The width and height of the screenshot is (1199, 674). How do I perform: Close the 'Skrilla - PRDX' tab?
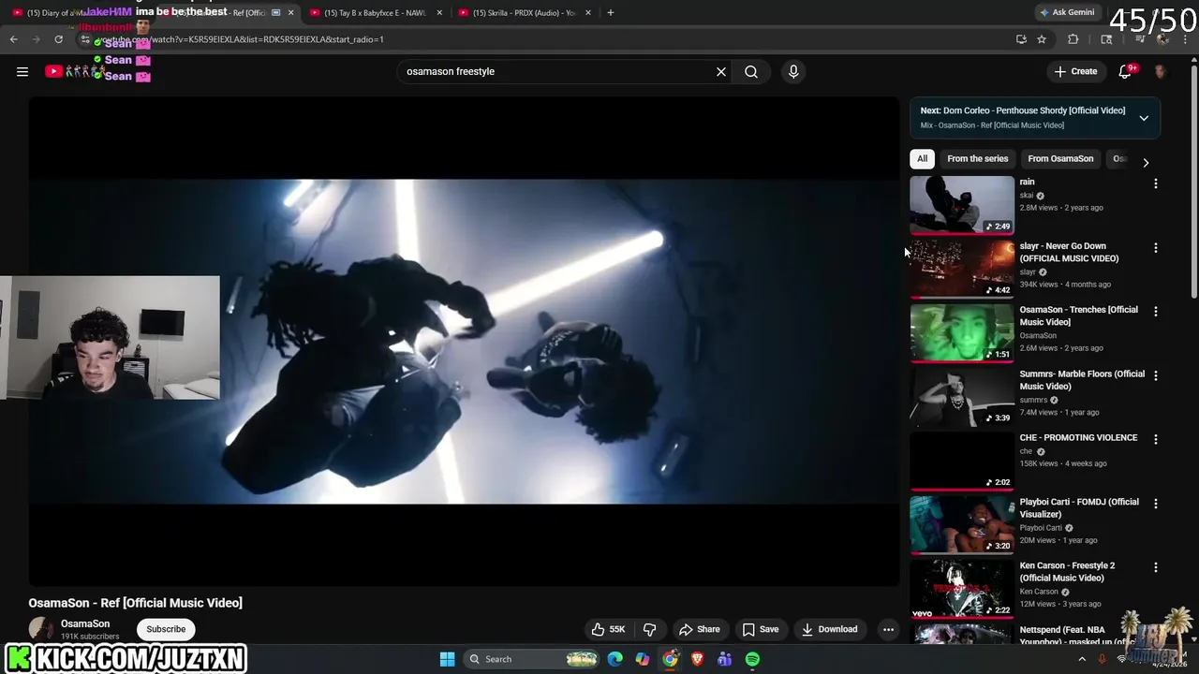(588, 12)
